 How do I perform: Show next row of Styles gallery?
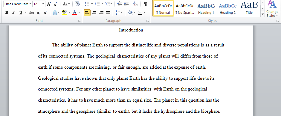[x=263, y=8]
